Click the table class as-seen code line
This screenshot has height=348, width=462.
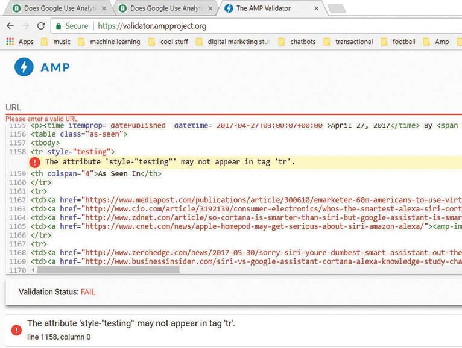coord(79,134)
